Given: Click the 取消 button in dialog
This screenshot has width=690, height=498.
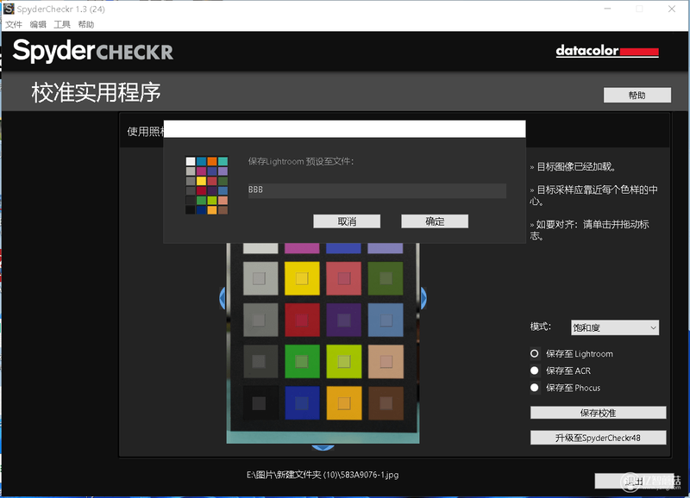Looking at the screenshot, I should click(x=347, y=221).
